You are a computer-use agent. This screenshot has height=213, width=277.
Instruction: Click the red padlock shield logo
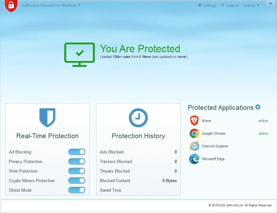point(11,5)
